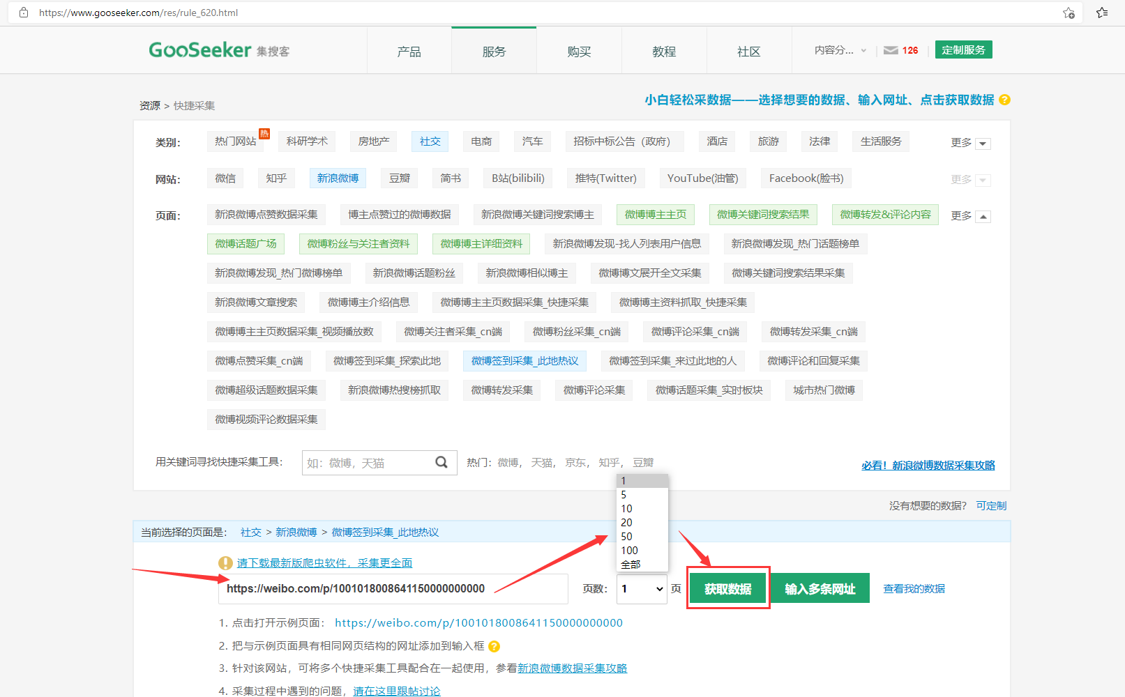The width and height of the screenshot is (1125, 697).
Task: Click the 可定制 link
Action: 991,505
